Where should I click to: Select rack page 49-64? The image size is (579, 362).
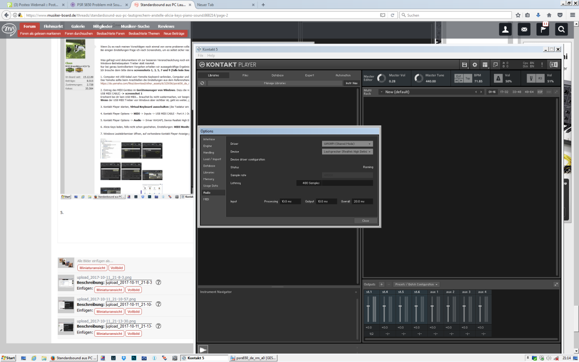point(528,92)
